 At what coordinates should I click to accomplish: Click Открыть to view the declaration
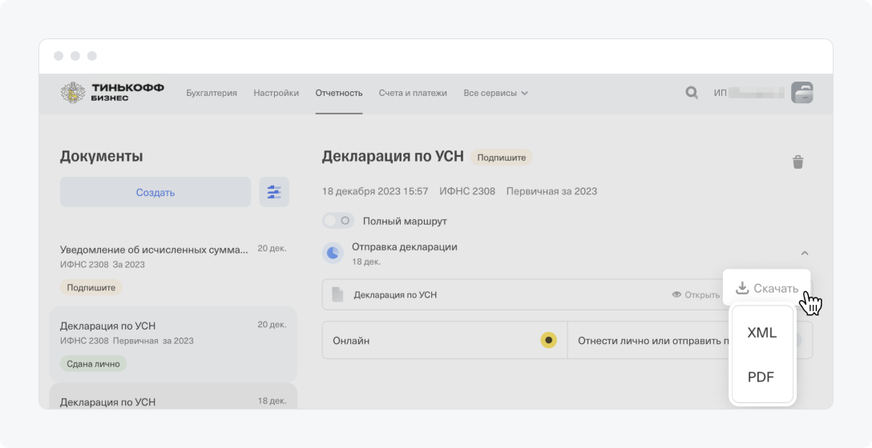click(696, 294)
